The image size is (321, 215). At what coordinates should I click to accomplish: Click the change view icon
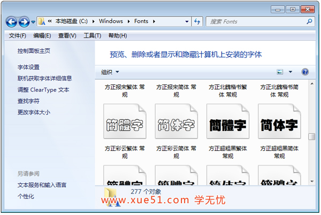pyautogui.click(x=280, y=72)
